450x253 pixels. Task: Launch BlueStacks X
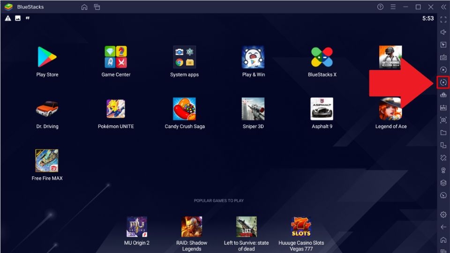click(x=322, y=57)
